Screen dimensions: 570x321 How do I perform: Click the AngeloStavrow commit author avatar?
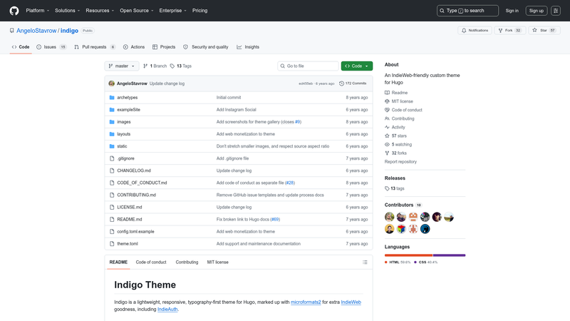(112, 83)
